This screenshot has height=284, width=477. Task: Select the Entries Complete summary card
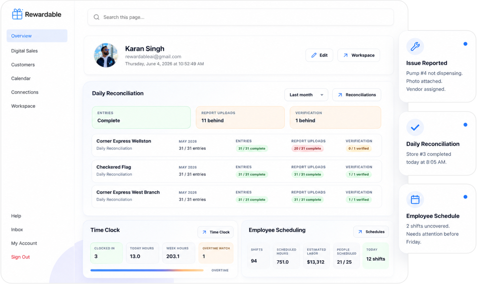click(141, 117)
